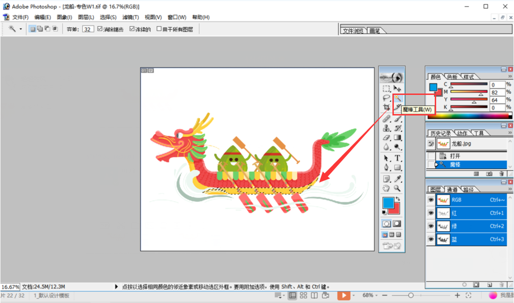
Task: Save selection as channel
Action: coord(476,285)
